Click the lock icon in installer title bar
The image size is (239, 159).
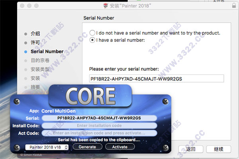[x=234, y=6]
